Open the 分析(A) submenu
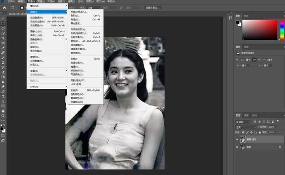Image resolution: width=285 pixels, height=175 pixels. (x=47, y=87)
